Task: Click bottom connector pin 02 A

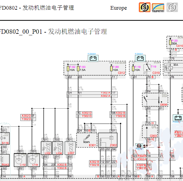Action: coord(22,176)
